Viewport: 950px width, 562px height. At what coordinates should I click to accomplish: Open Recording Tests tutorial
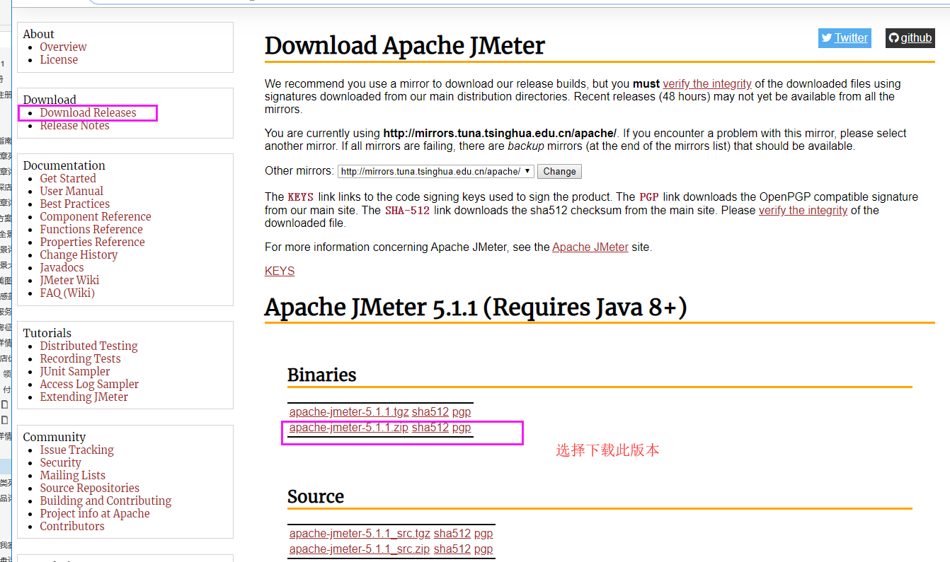(80, 358)
